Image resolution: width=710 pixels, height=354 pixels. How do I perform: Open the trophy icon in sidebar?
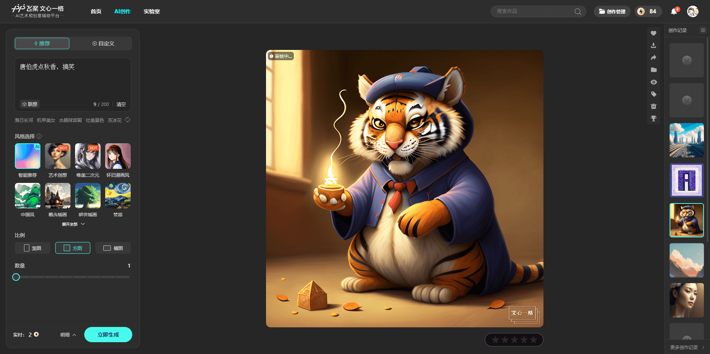(653, 119)
